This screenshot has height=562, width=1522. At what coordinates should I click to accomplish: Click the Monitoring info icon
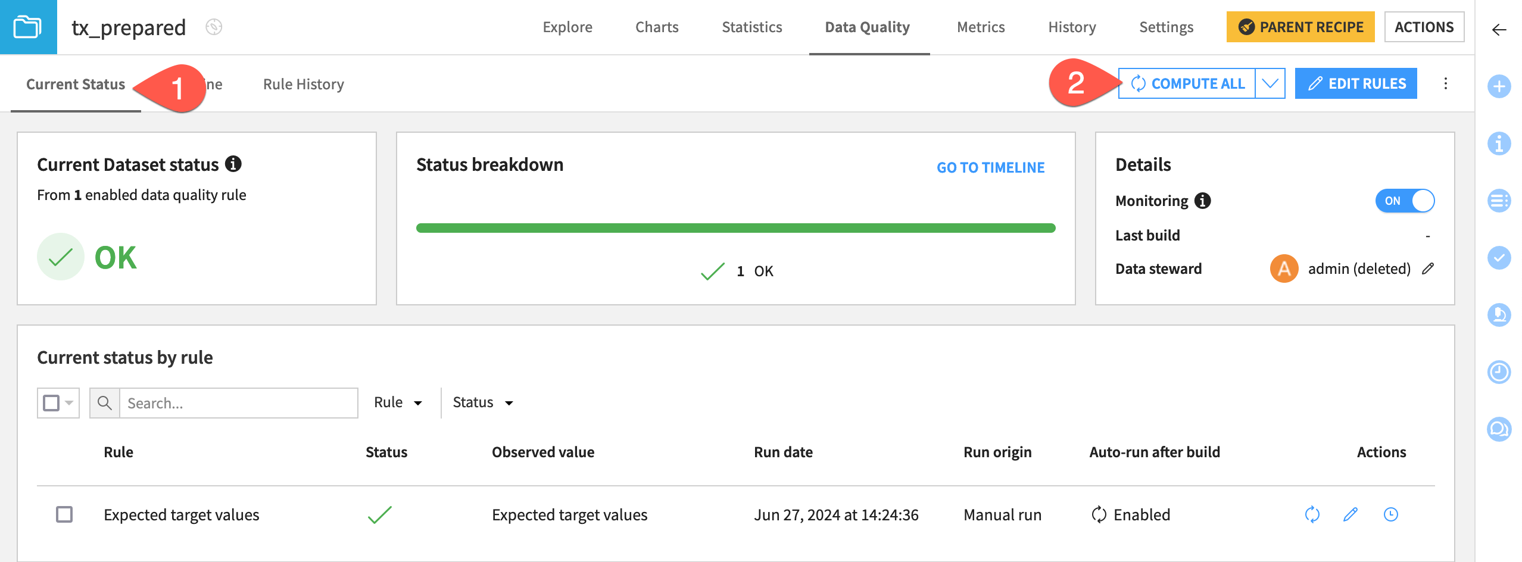coord(1203,201)
